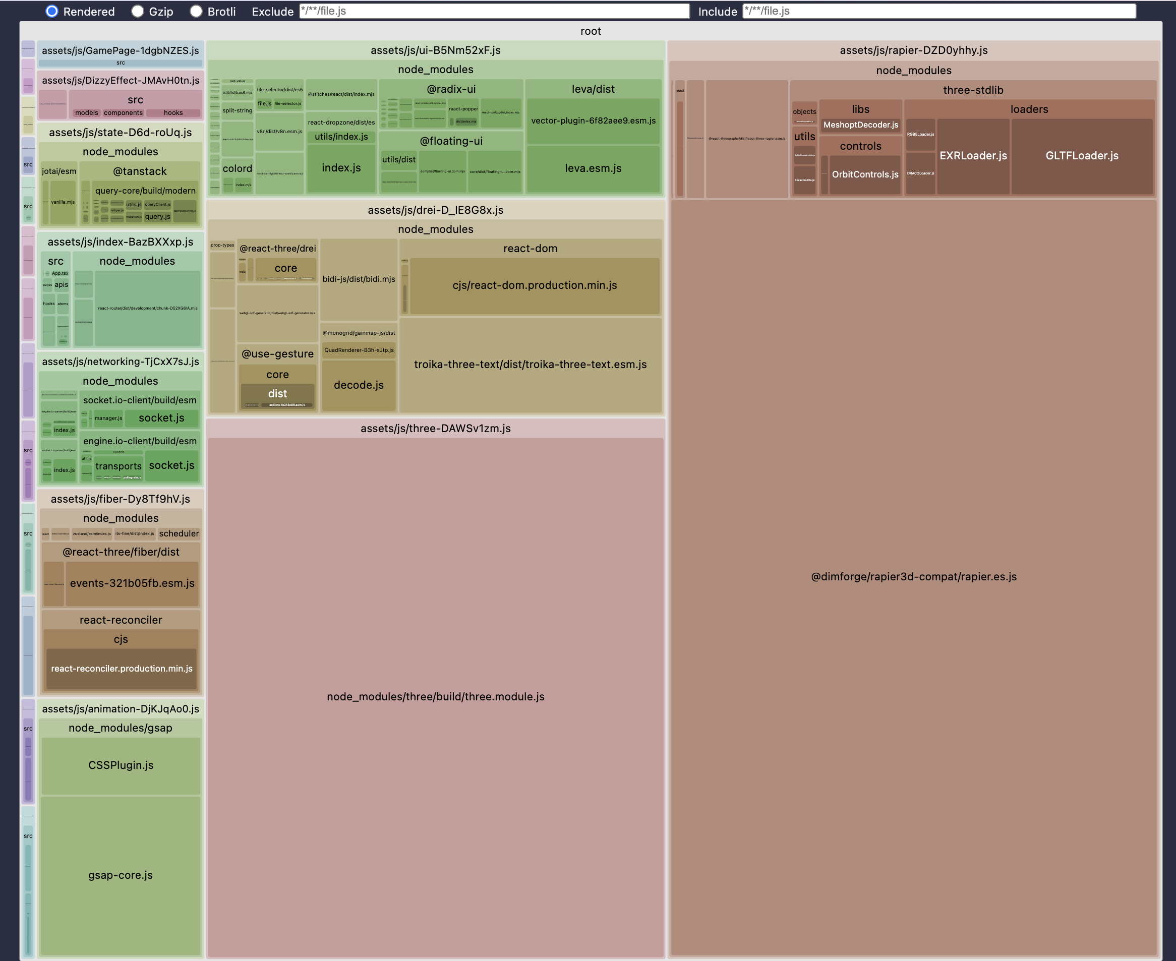Image resolution: width=1176 pixels, height=961 pixels.
Task: Open the three.module.js block
Action: [435, 696]
